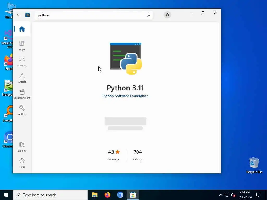267x200 pixels.
Task: Click the search magnifier icon
Action: [x=148, y=15]
